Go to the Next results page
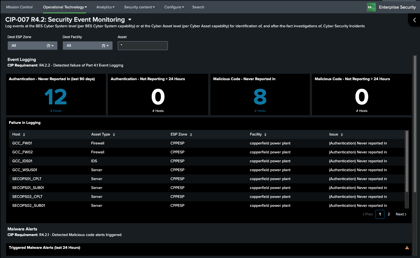420x258 pixels. pos(401,214)
